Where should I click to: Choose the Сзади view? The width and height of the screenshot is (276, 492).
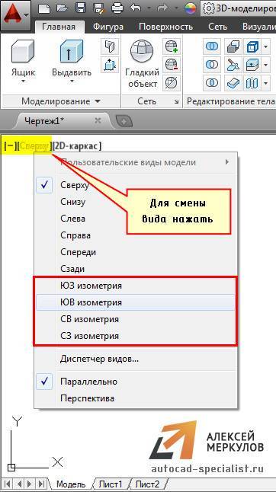(x=136, y=269)
